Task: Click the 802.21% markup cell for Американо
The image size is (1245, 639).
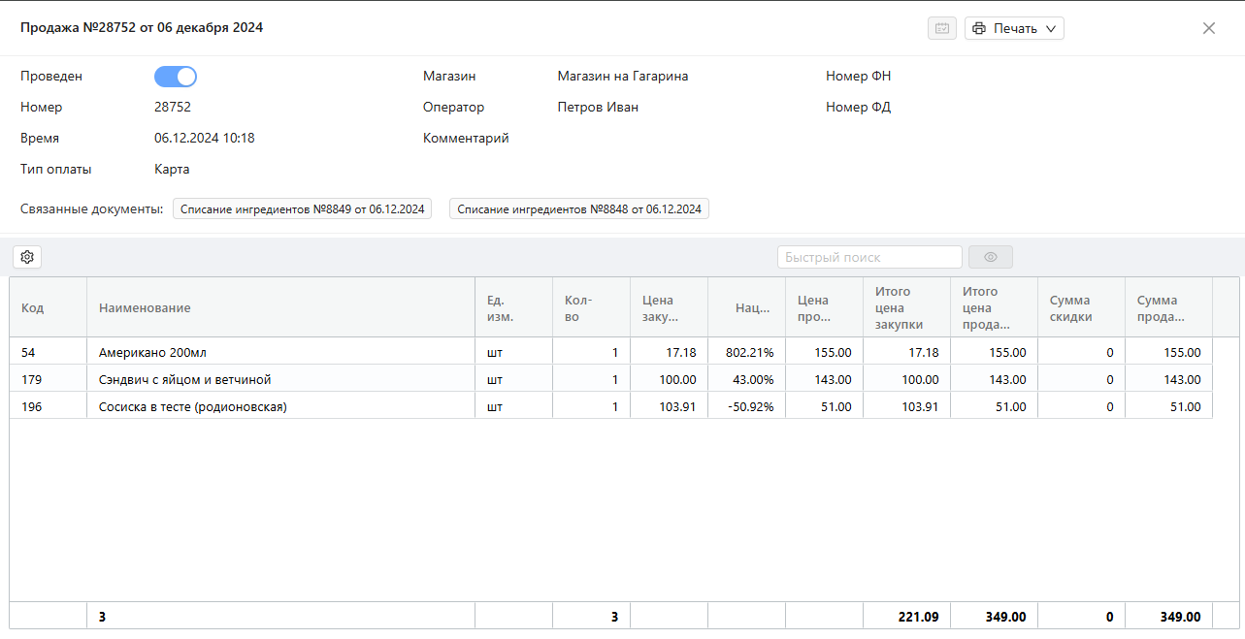Action: pos(749,353)
